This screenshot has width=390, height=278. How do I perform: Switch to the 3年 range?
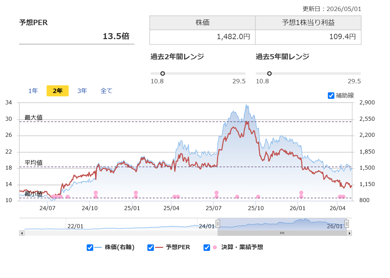pyautogui.click(x=82, y=91)
